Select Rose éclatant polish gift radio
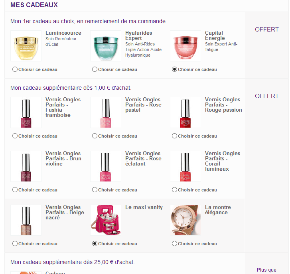 tap(95, 190)
